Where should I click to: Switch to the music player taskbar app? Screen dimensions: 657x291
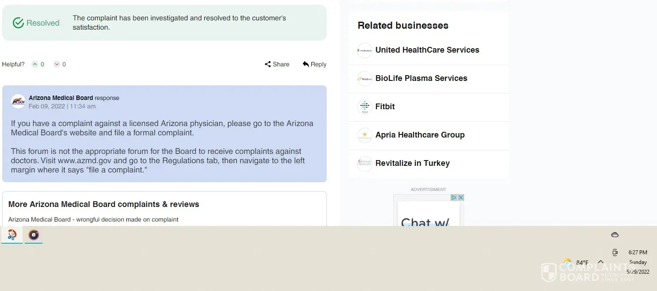click(34, 234)
